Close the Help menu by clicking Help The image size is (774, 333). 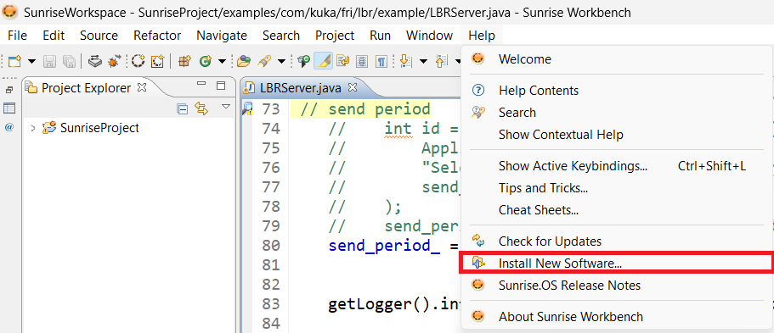pyautogui.click(x=482, y=36)
